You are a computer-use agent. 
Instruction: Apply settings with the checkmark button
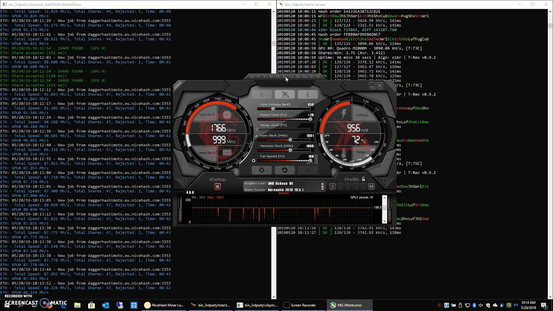click(307, 170)
